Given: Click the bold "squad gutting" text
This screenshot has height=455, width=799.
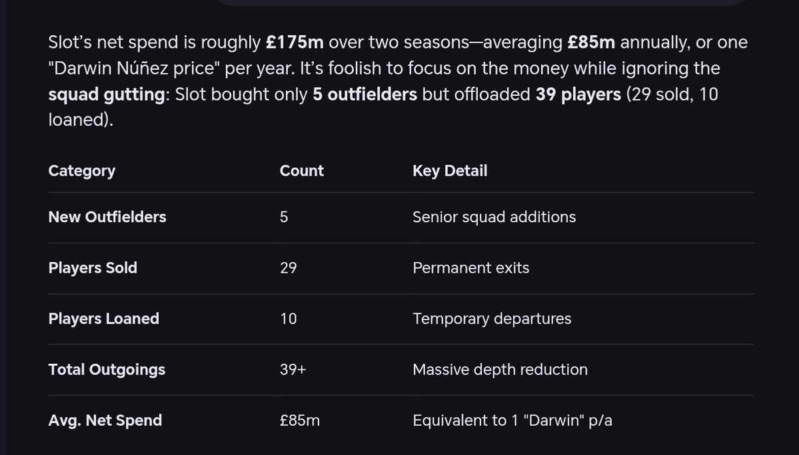Looking at the screenshot, I should tap(106, 94).
